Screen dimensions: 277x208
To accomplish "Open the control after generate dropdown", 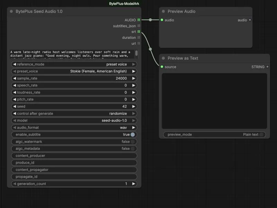I will pyautogui.click(x=74, y=114).
